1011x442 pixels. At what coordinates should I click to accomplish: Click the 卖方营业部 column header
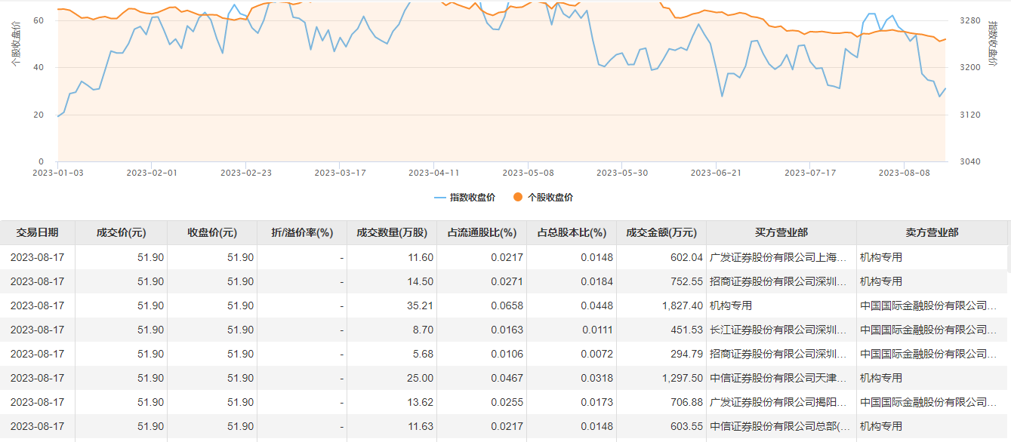(932, 233)
